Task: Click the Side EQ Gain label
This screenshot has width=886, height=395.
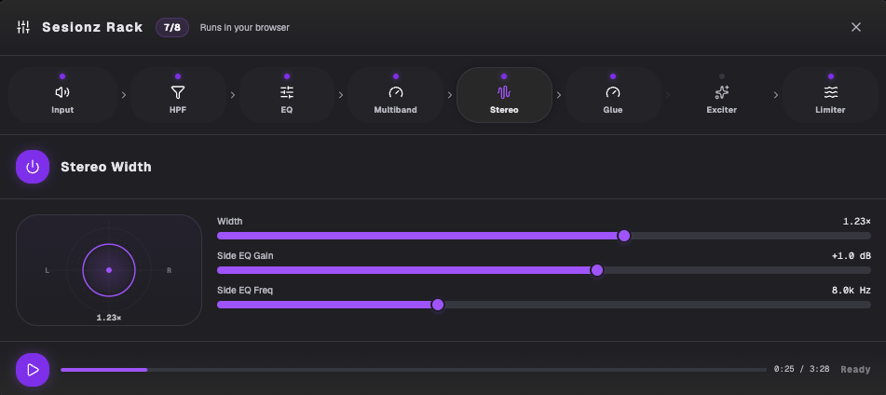Action: tap(245, 256)
